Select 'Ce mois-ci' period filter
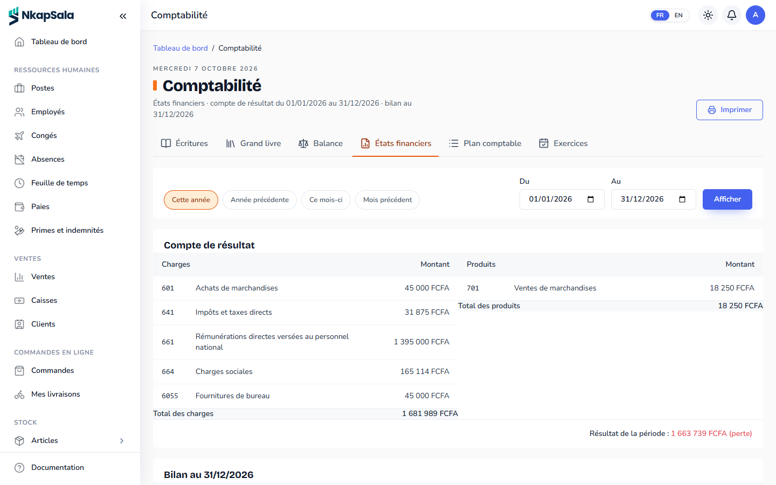This screenshot has height=485, width=776. click(x=326, y=200)
